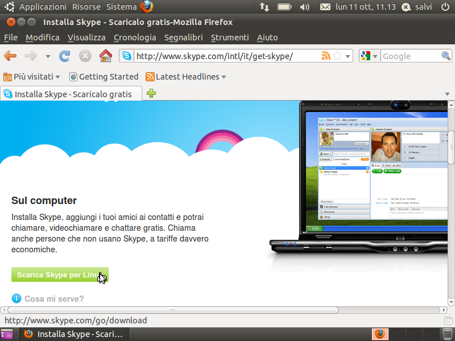Open the Segnalibri menu

tap(183, 38)
